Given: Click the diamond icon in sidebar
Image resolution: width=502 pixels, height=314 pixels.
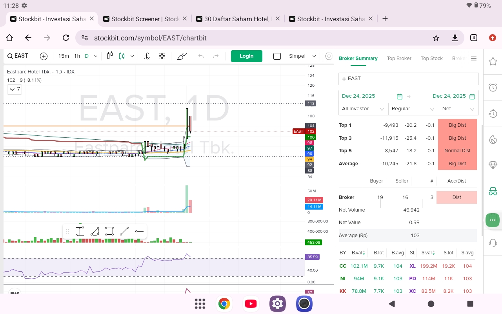Looking at the screenshot, I should coord(493,165).
